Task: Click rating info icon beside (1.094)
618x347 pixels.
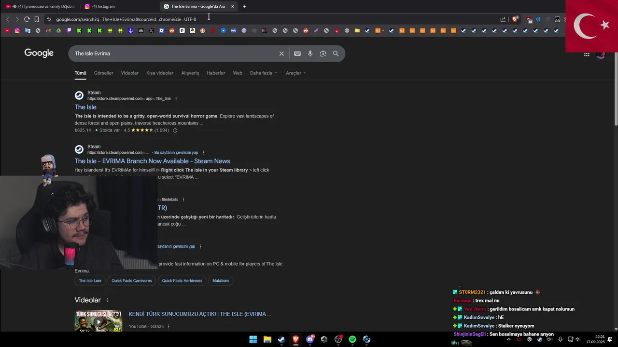Action: pos(175,130)
